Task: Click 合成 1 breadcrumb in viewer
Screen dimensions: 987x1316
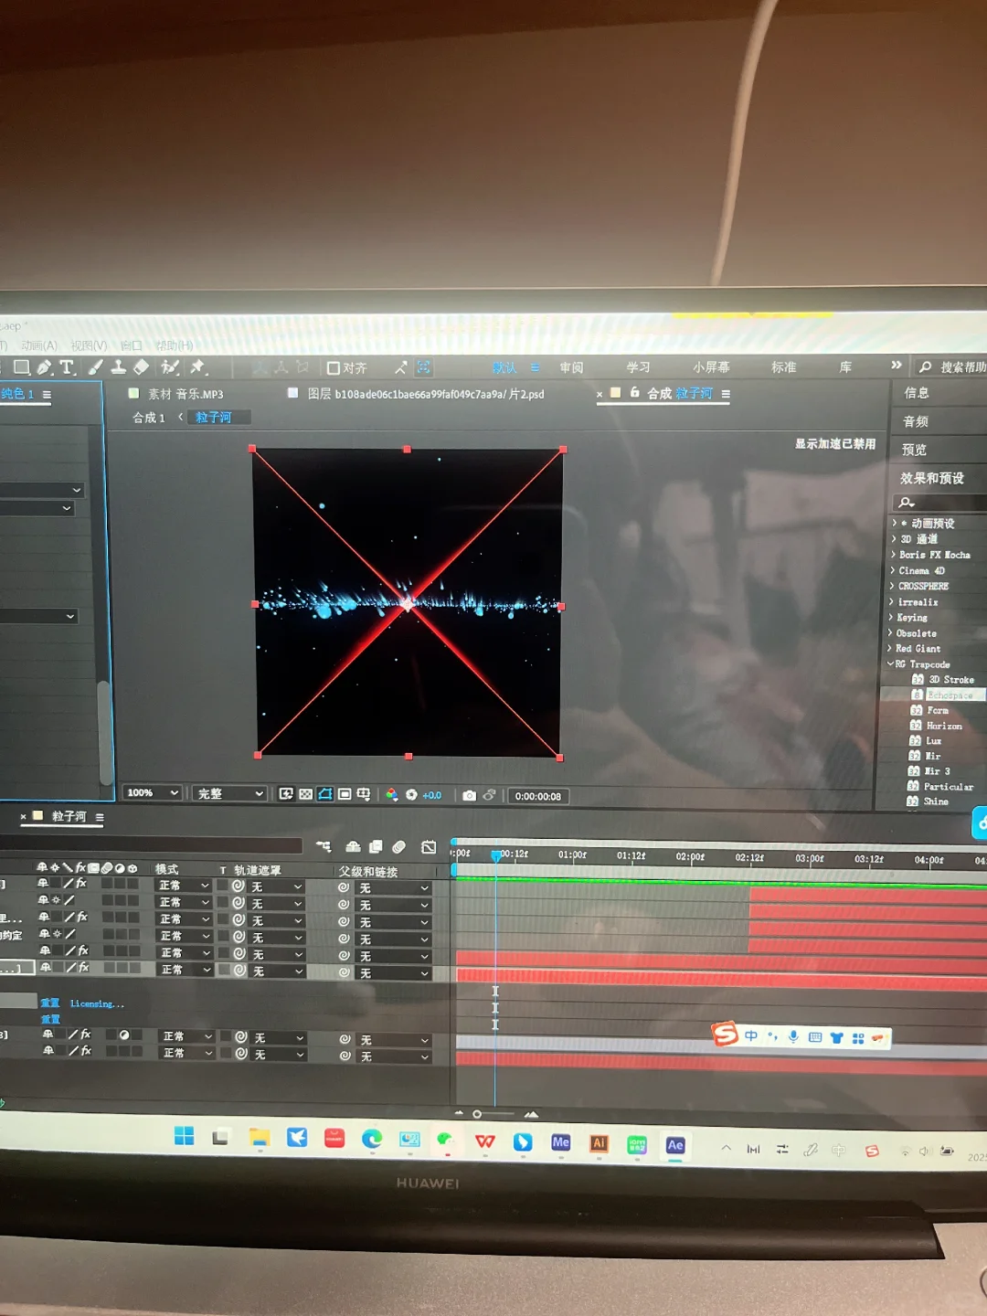Action: pyautogui.click(x=149, y=418)
